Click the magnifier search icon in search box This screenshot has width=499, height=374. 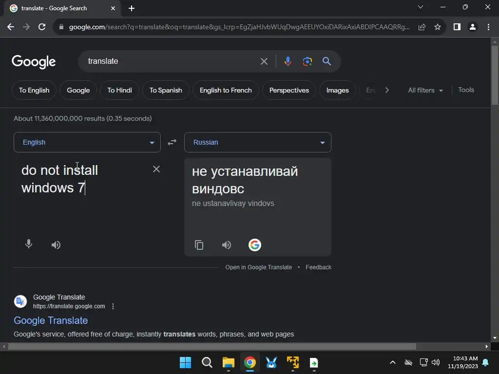point(326,61)
